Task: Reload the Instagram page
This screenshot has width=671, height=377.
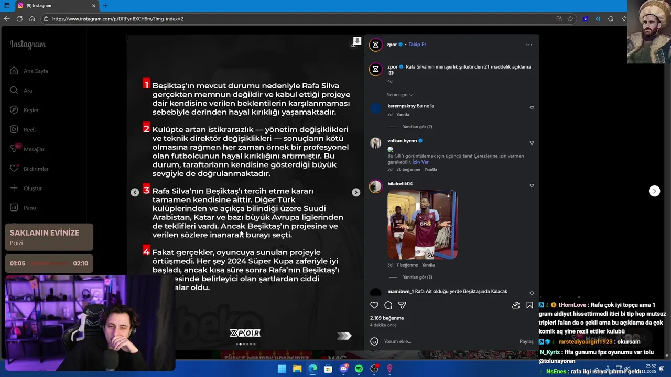Action: coord(19,19)
